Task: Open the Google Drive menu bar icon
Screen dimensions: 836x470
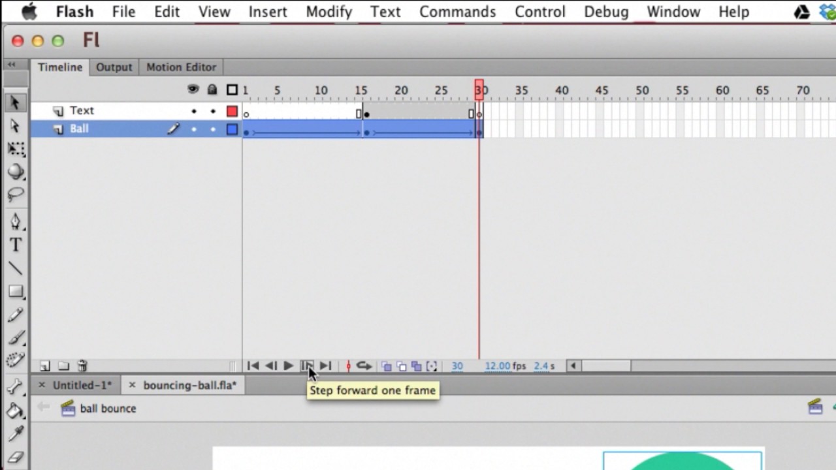Action: [802, 12]
